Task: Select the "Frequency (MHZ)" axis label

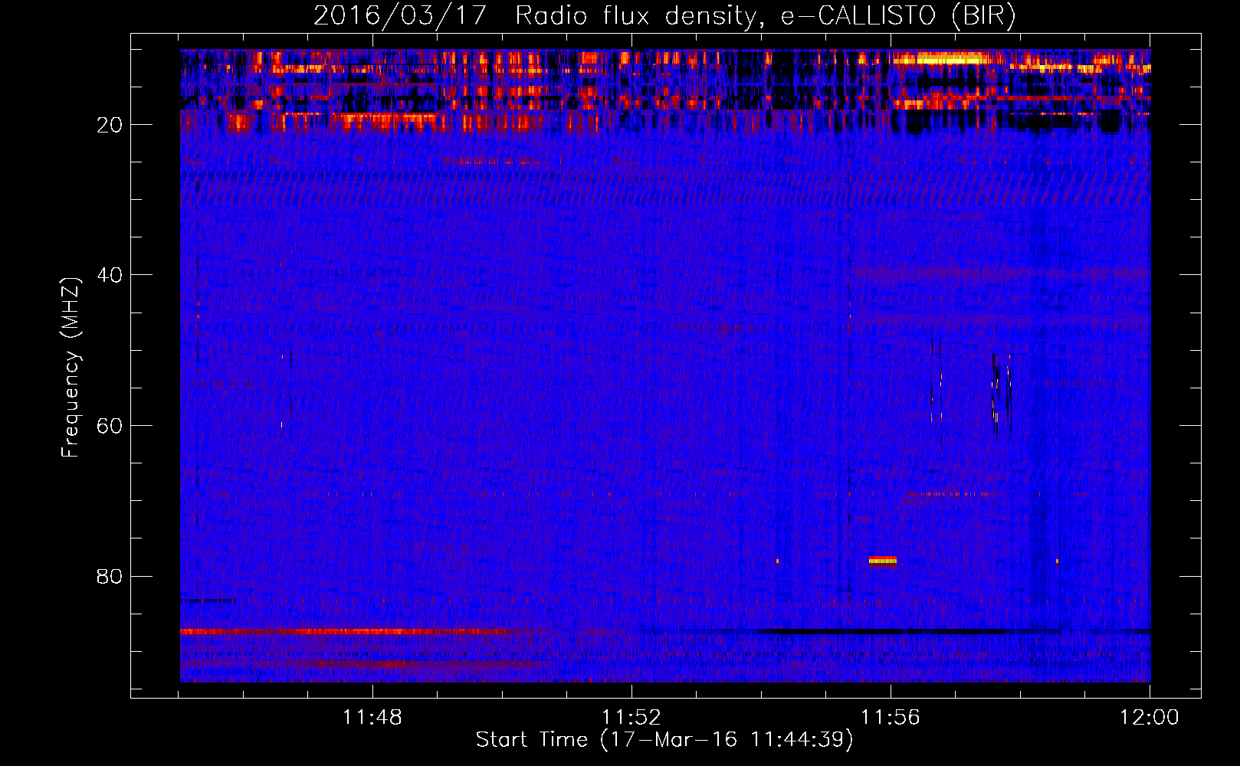Action: 71,368
